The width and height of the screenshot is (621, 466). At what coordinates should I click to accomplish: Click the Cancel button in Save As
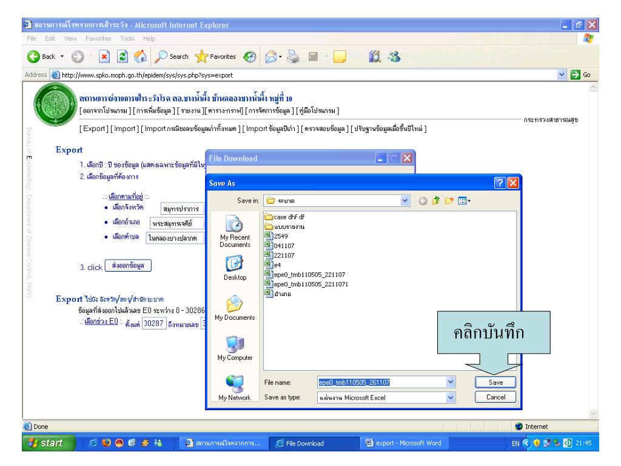tap(496, 397)
